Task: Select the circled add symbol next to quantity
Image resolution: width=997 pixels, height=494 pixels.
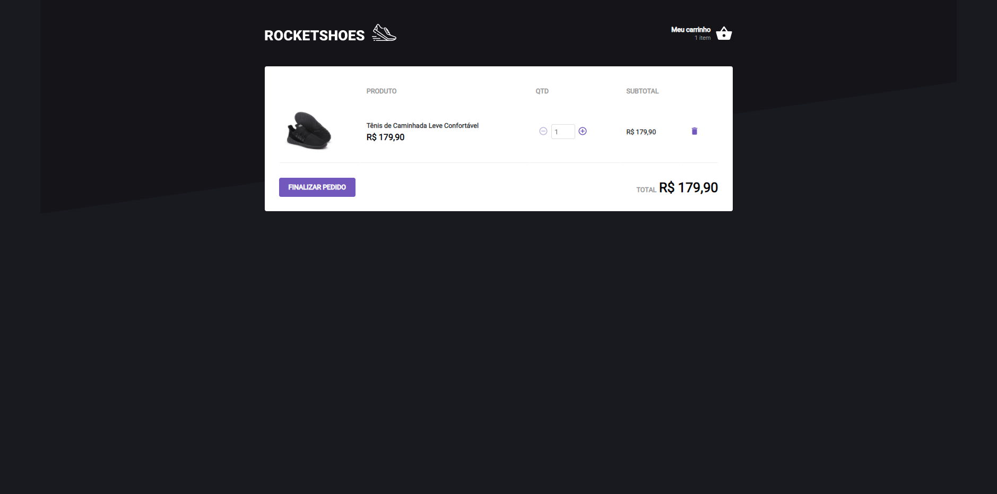Action: 583,131
